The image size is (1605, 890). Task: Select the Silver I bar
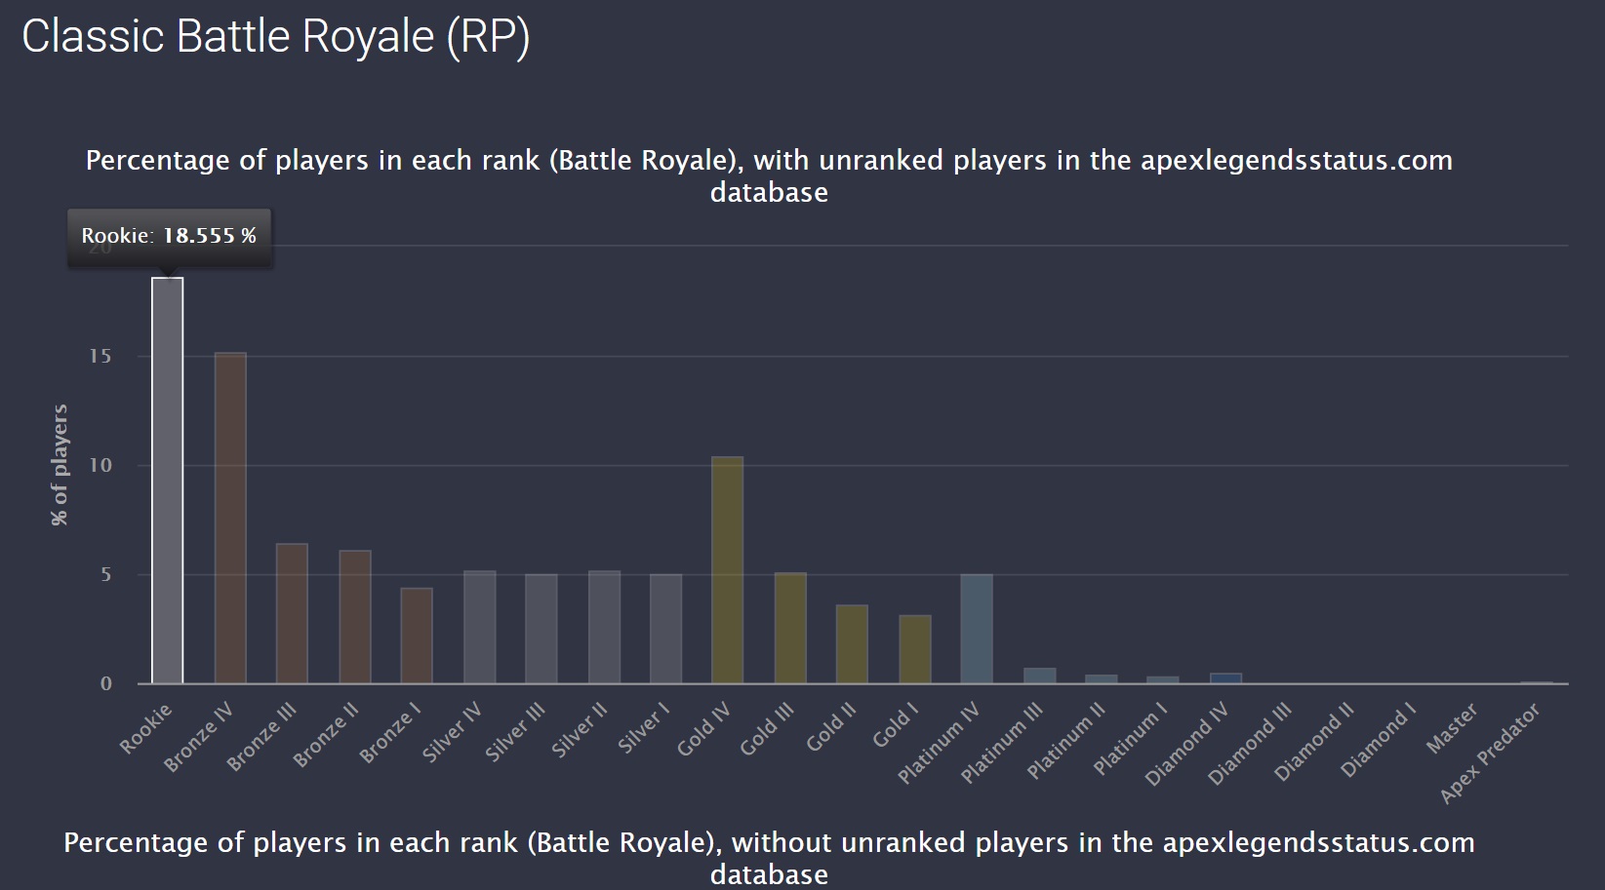point(666,629)
